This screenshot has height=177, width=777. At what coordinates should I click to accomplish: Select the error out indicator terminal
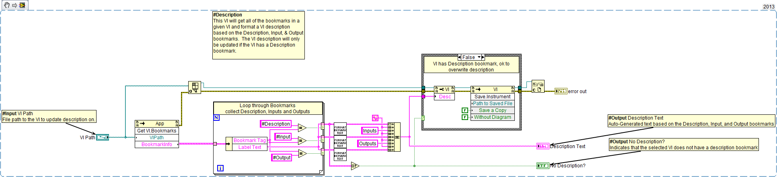coord(561,92)
